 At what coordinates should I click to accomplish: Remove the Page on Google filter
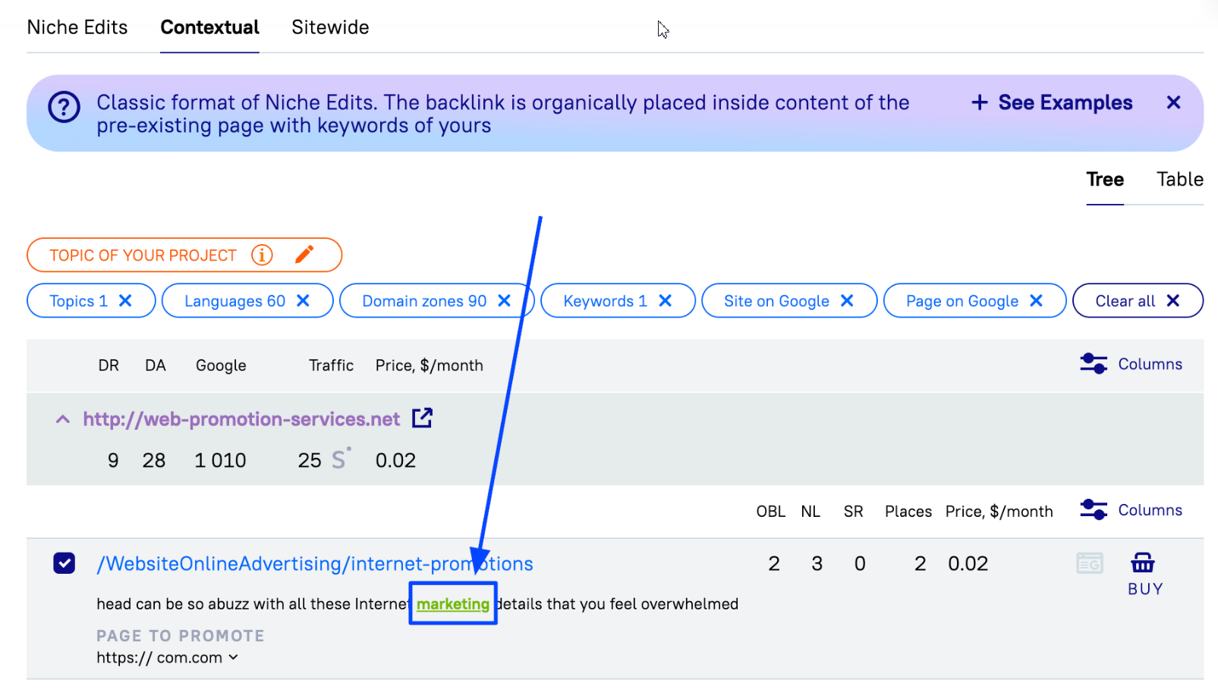(1036, 301)
